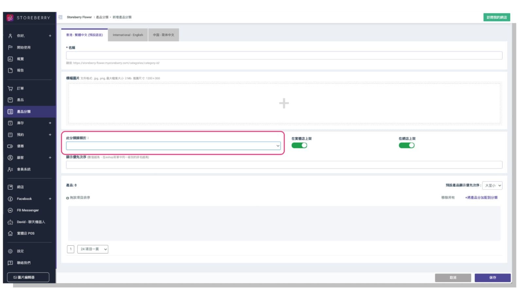Open 產品 via its bag icon
This screenshot has height=294, width=523.
[10, 100]
